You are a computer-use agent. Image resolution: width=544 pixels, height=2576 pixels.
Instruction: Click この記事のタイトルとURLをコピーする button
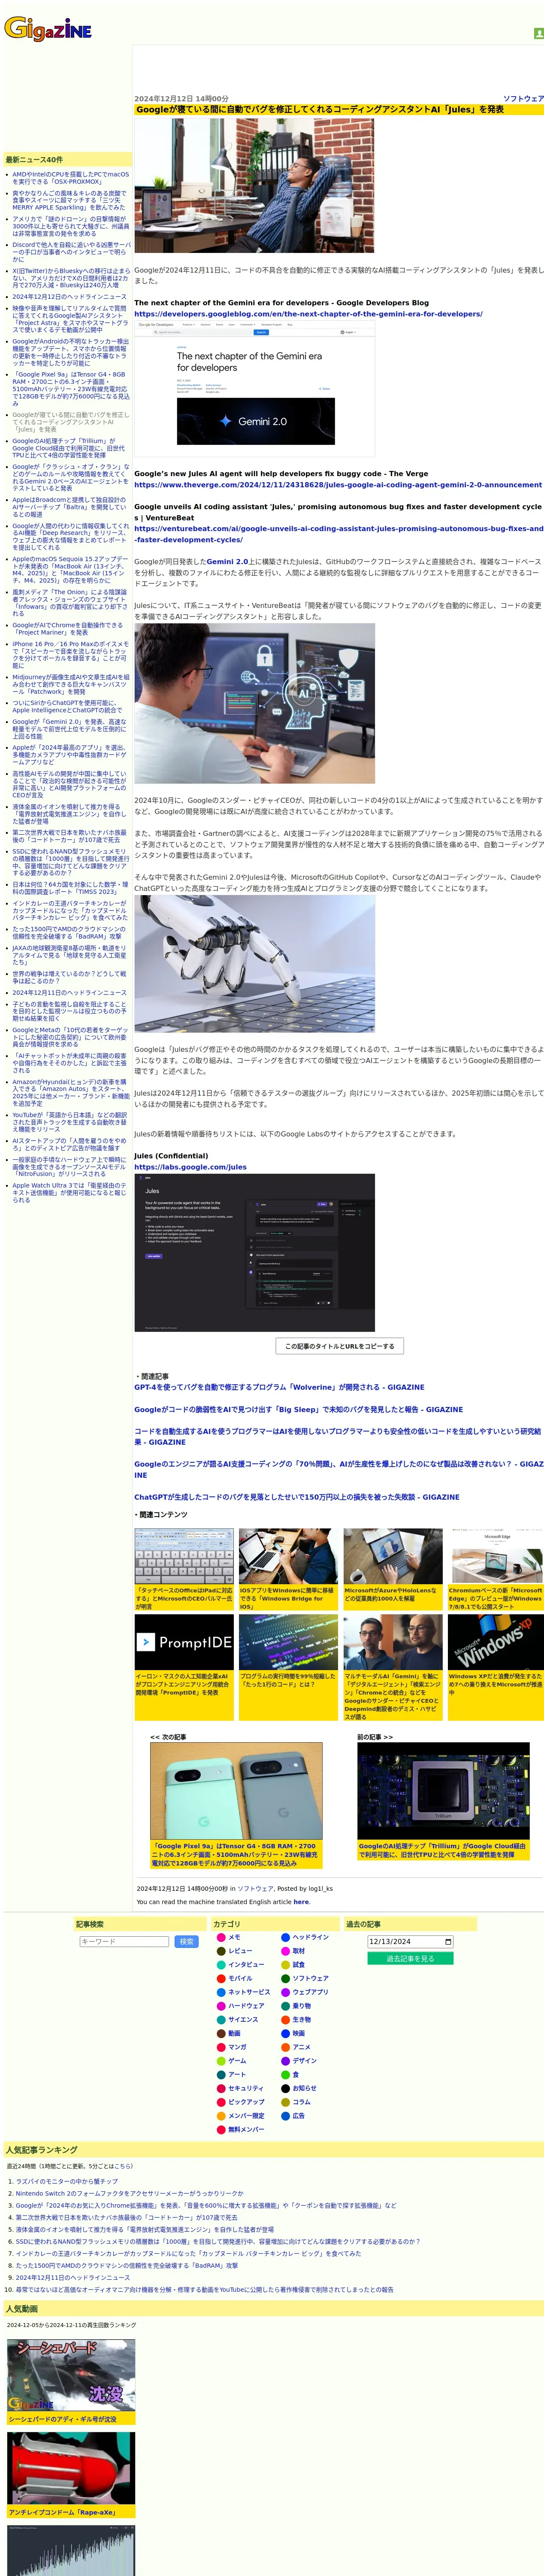339,1346
